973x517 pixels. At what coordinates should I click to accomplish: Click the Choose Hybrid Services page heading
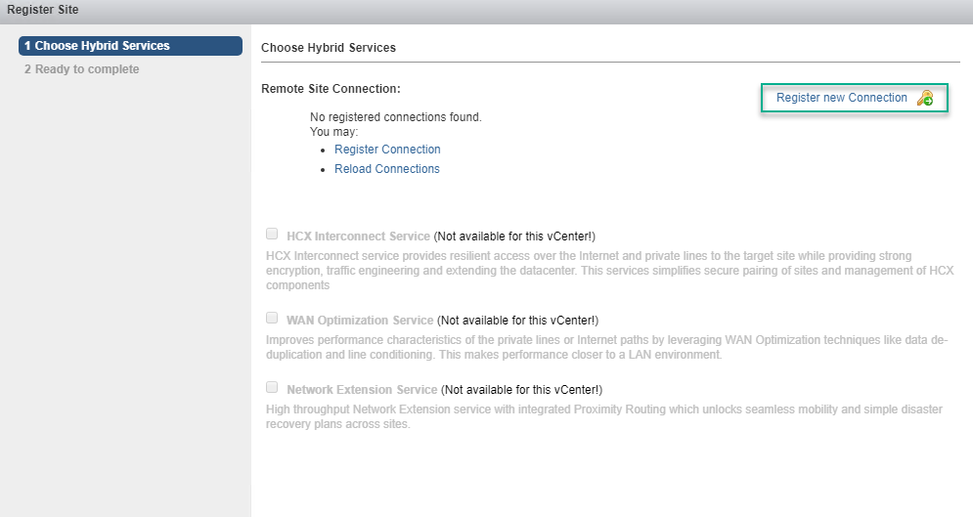click(x=328, y=47)
